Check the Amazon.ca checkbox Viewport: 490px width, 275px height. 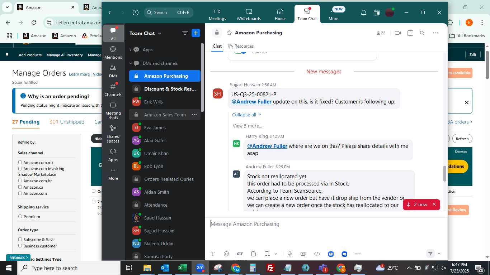pos(20,187)
